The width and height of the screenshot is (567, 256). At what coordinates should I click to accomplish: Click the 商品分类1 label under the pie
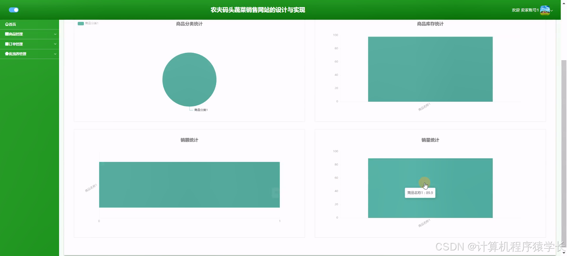201,110
